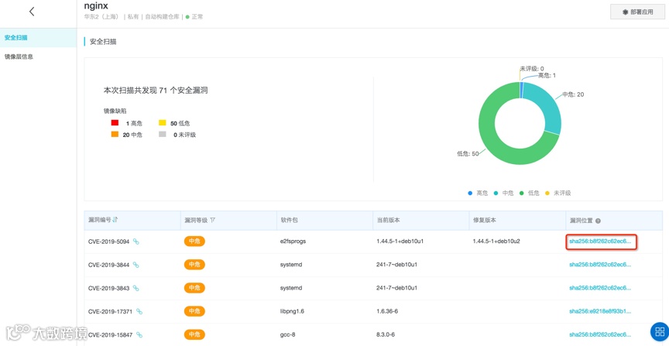669x346 pixels.
Task: Click fixed version 1.44.5-1+deb10u2 cell
Action: click(496, 241)
